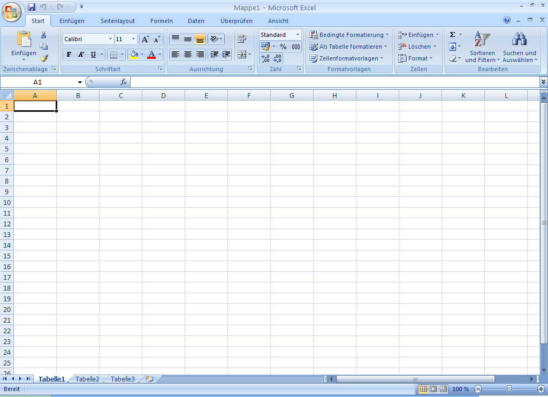The image size is (548, 397).
Task: Click the AutoSum sigma icon
Action: 452,35
